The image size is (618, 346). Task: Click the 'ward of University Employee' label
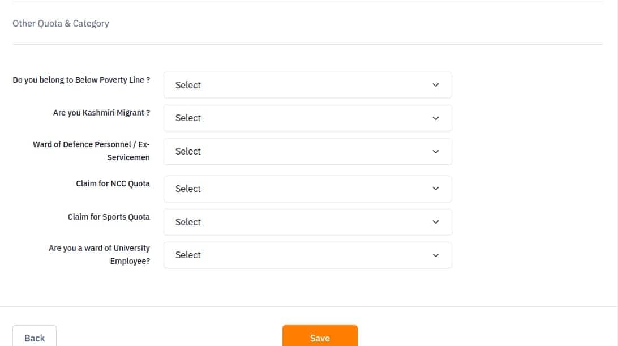pos(100,254)
